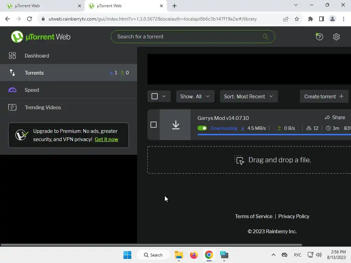Click the Trending Videos lightning icon
The width and height of the screenshot is (351, 263).
[x=12, y=107]
